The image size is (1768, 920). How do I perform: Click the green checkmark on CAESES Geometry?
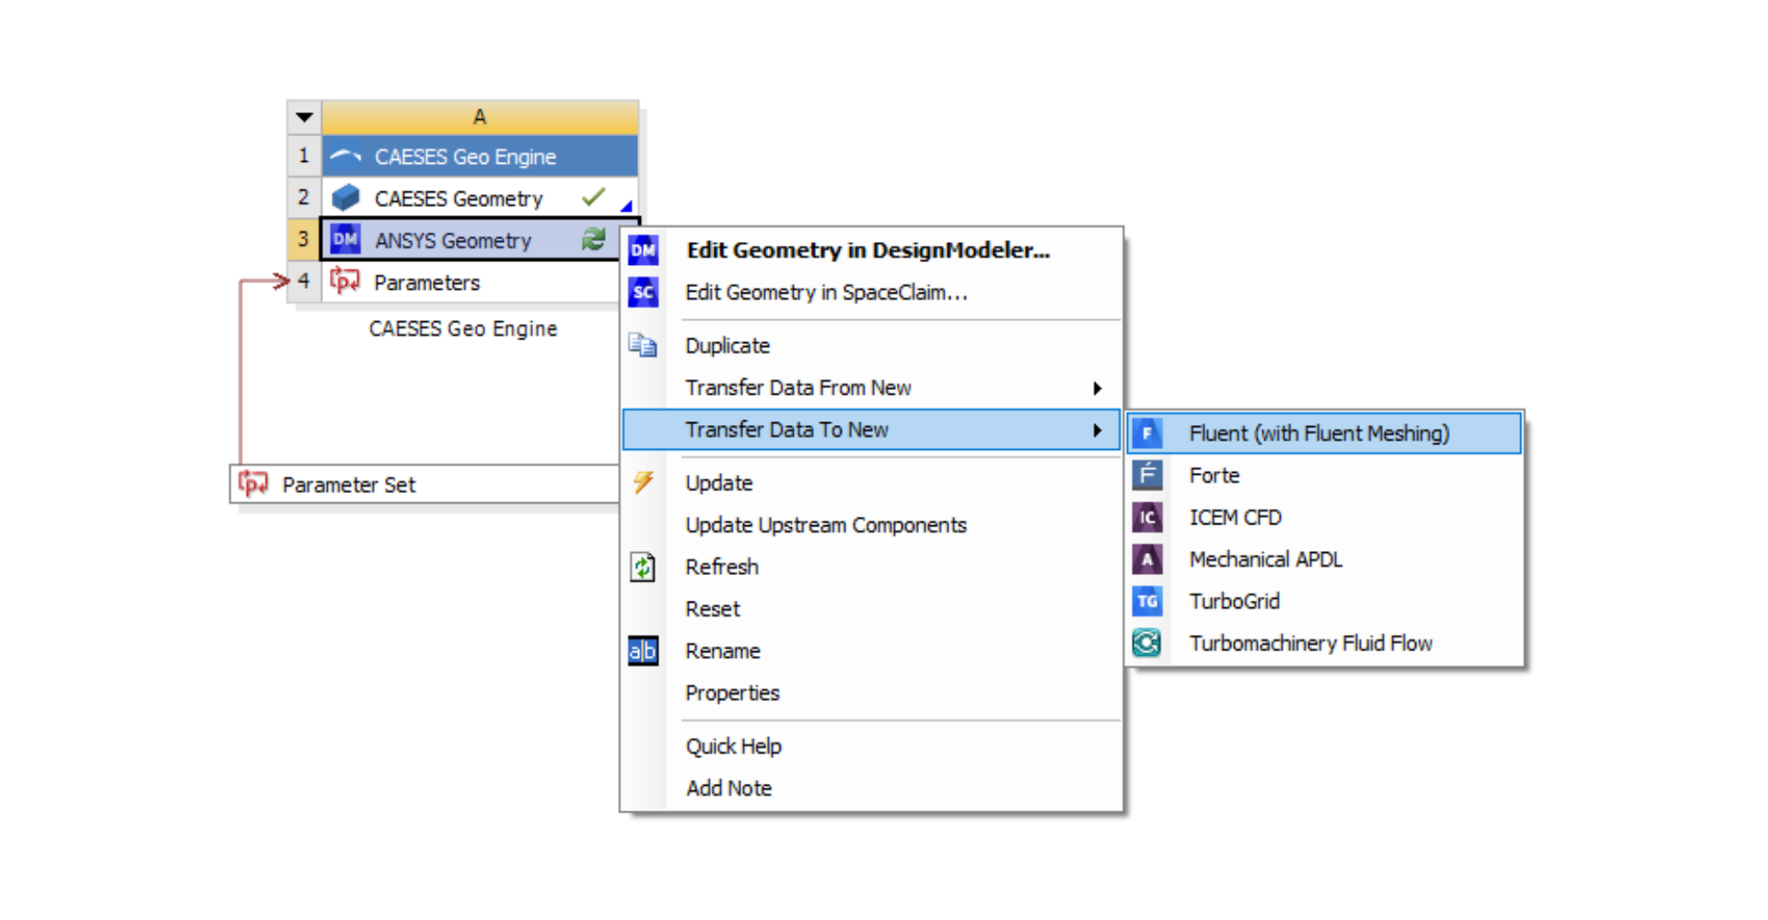click(594, 196)
